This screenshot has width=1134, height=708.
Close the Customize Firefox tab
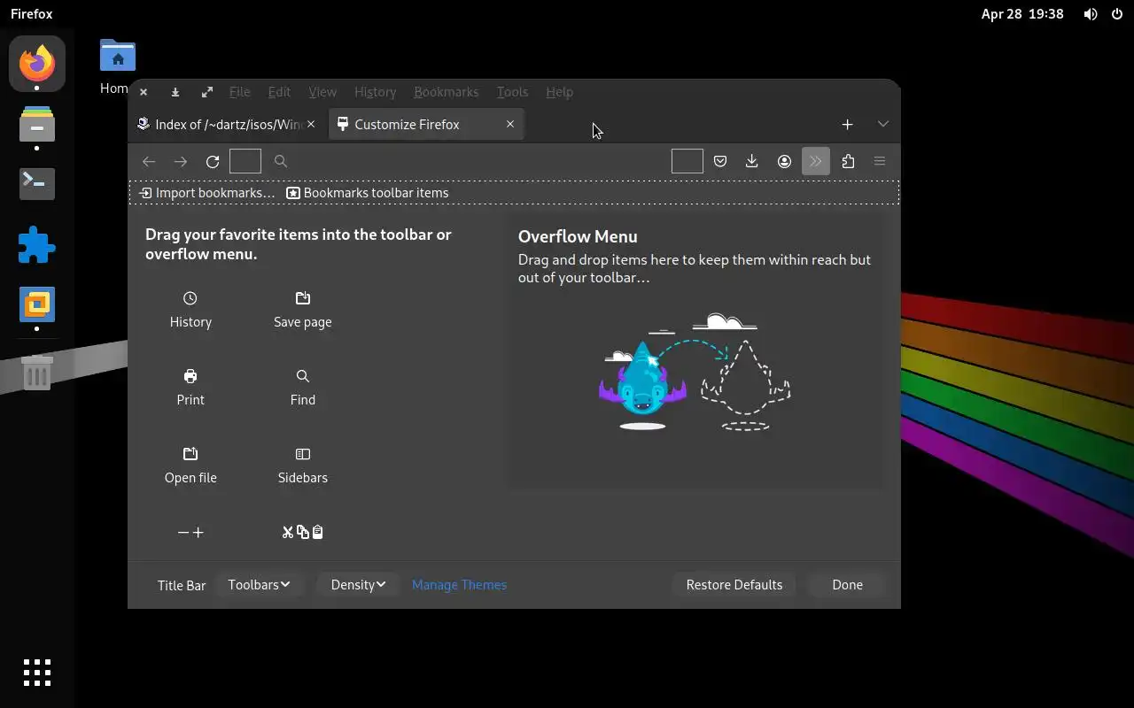pos(510,125)
